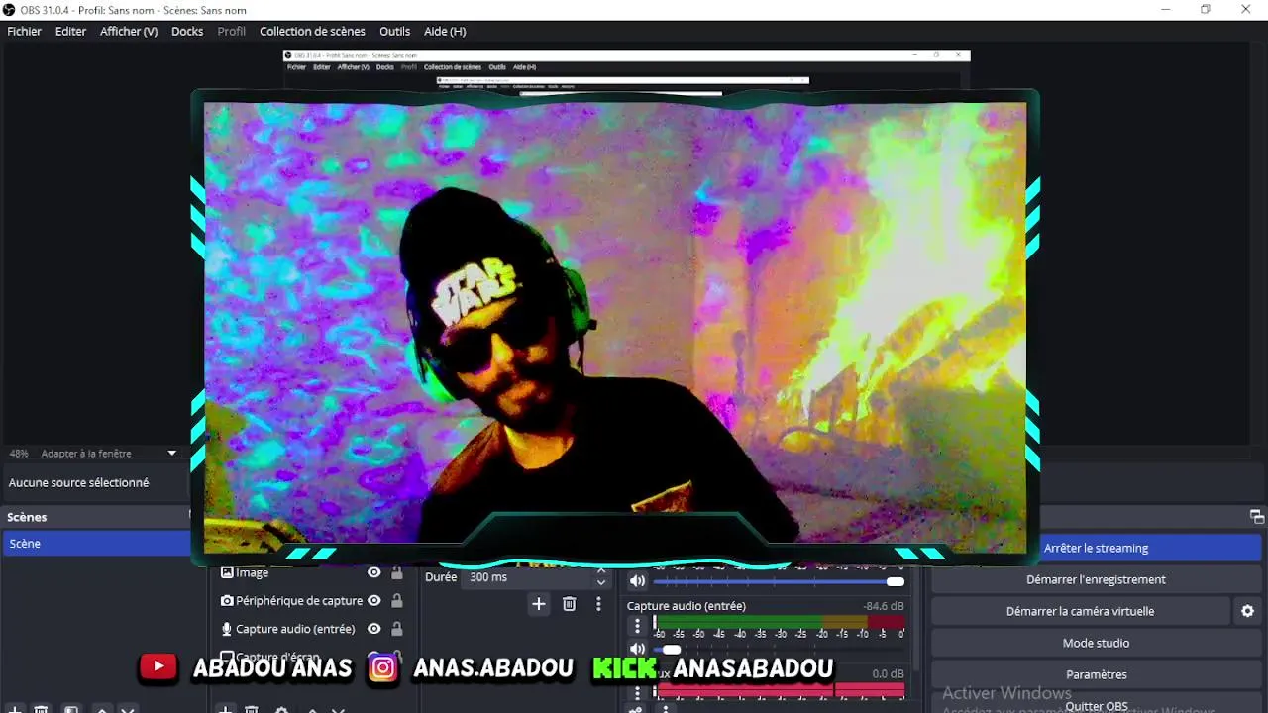Click the Quitter OBS button

tap(1096, 705)
